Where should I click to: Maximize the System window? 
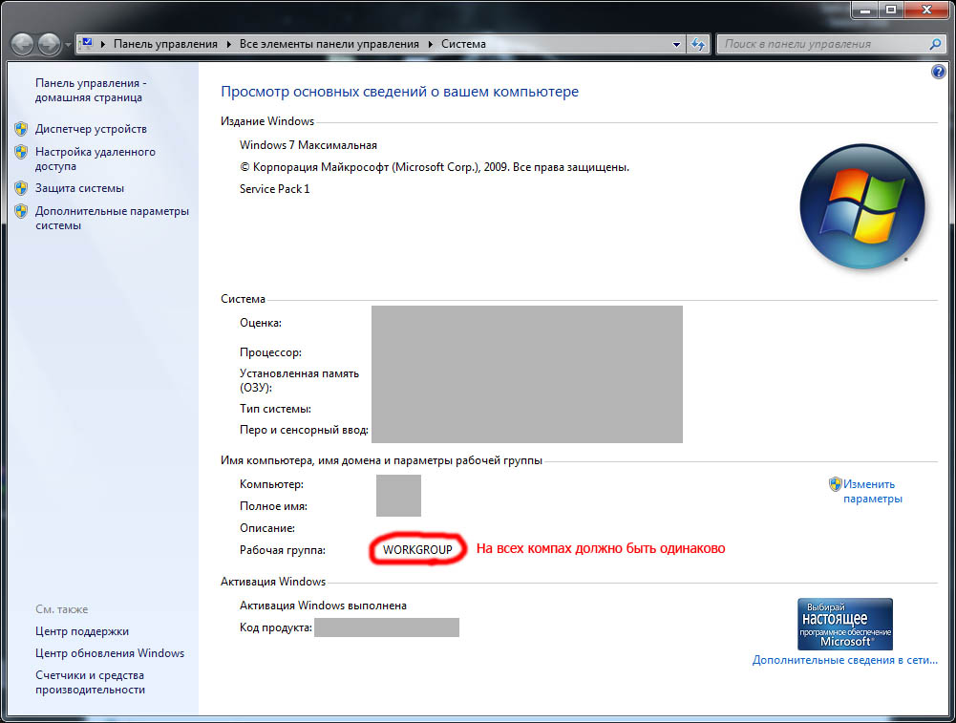[x=891, y=10]
